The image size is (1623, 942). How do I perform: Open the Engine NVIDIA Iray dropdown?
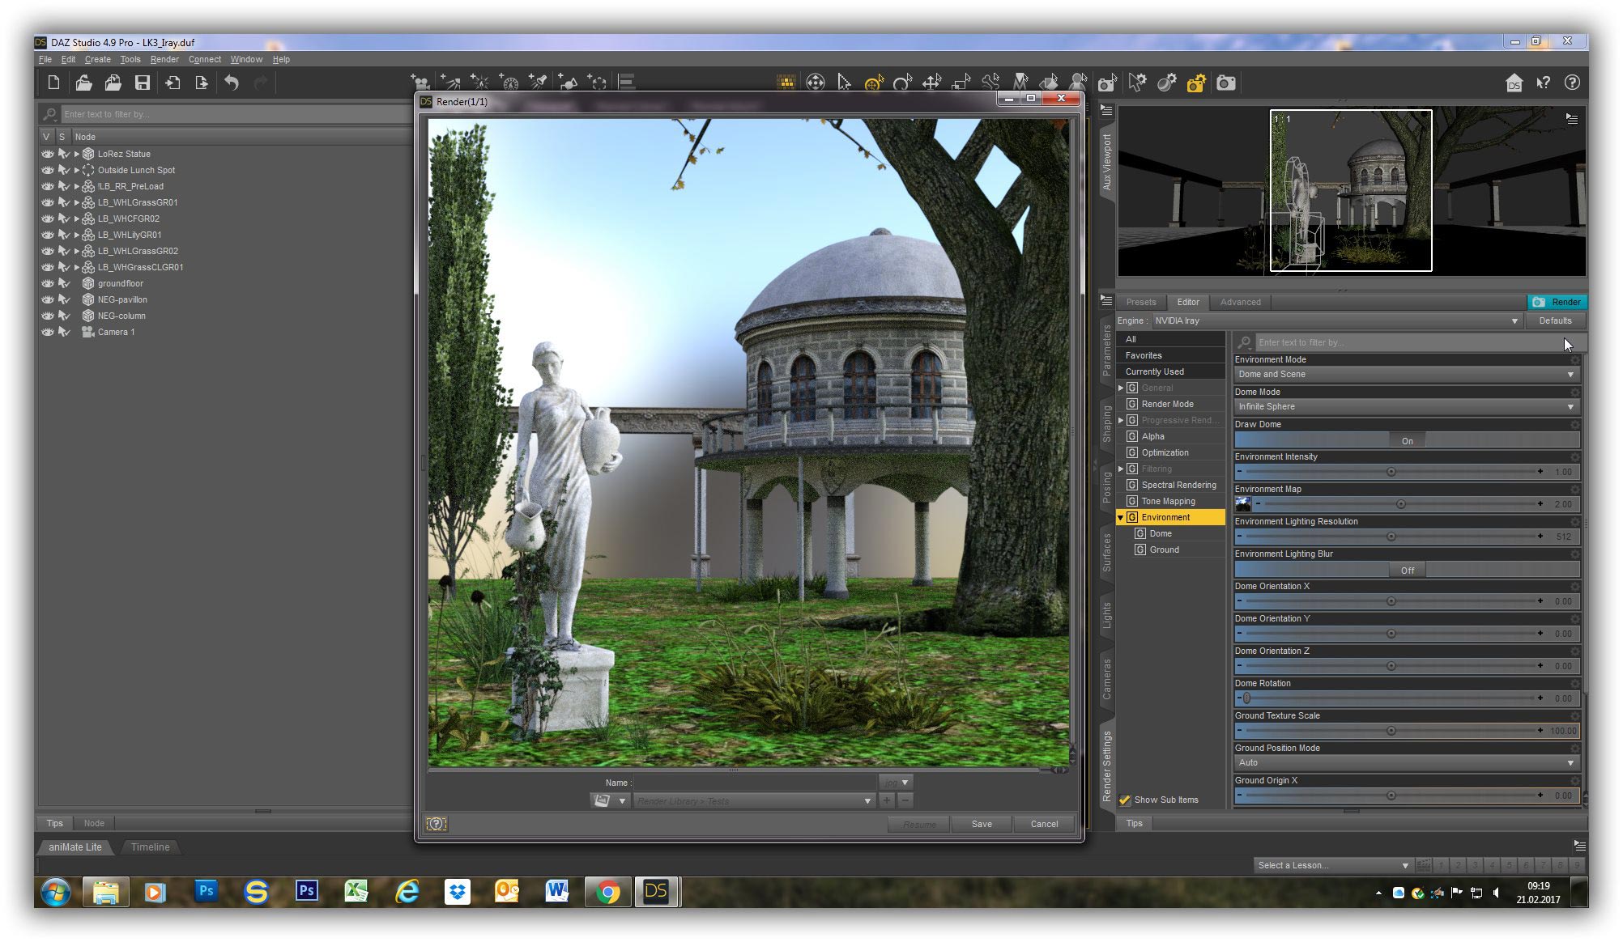(x=1335, y=320)
